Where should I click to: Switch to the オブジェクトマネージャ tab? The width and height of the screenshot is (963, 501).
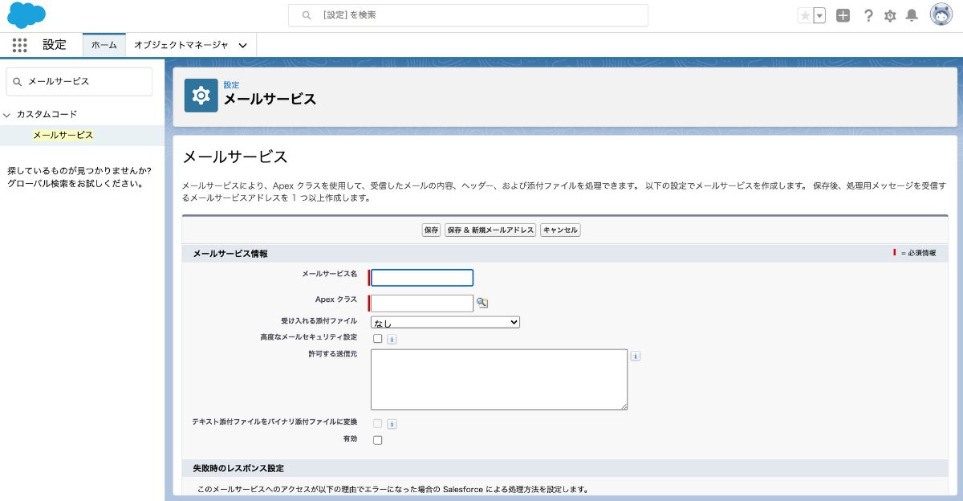point(181,45)
